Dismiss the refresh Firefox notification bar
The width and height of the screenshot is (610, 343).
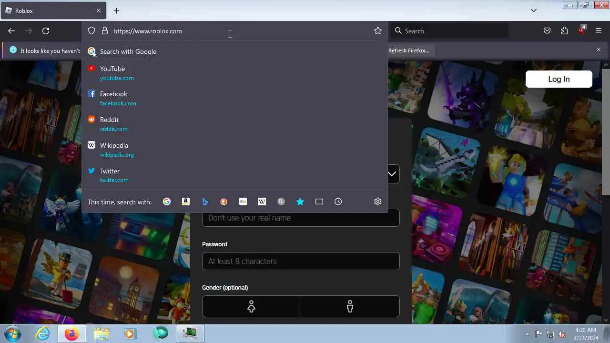pos(599,50)
